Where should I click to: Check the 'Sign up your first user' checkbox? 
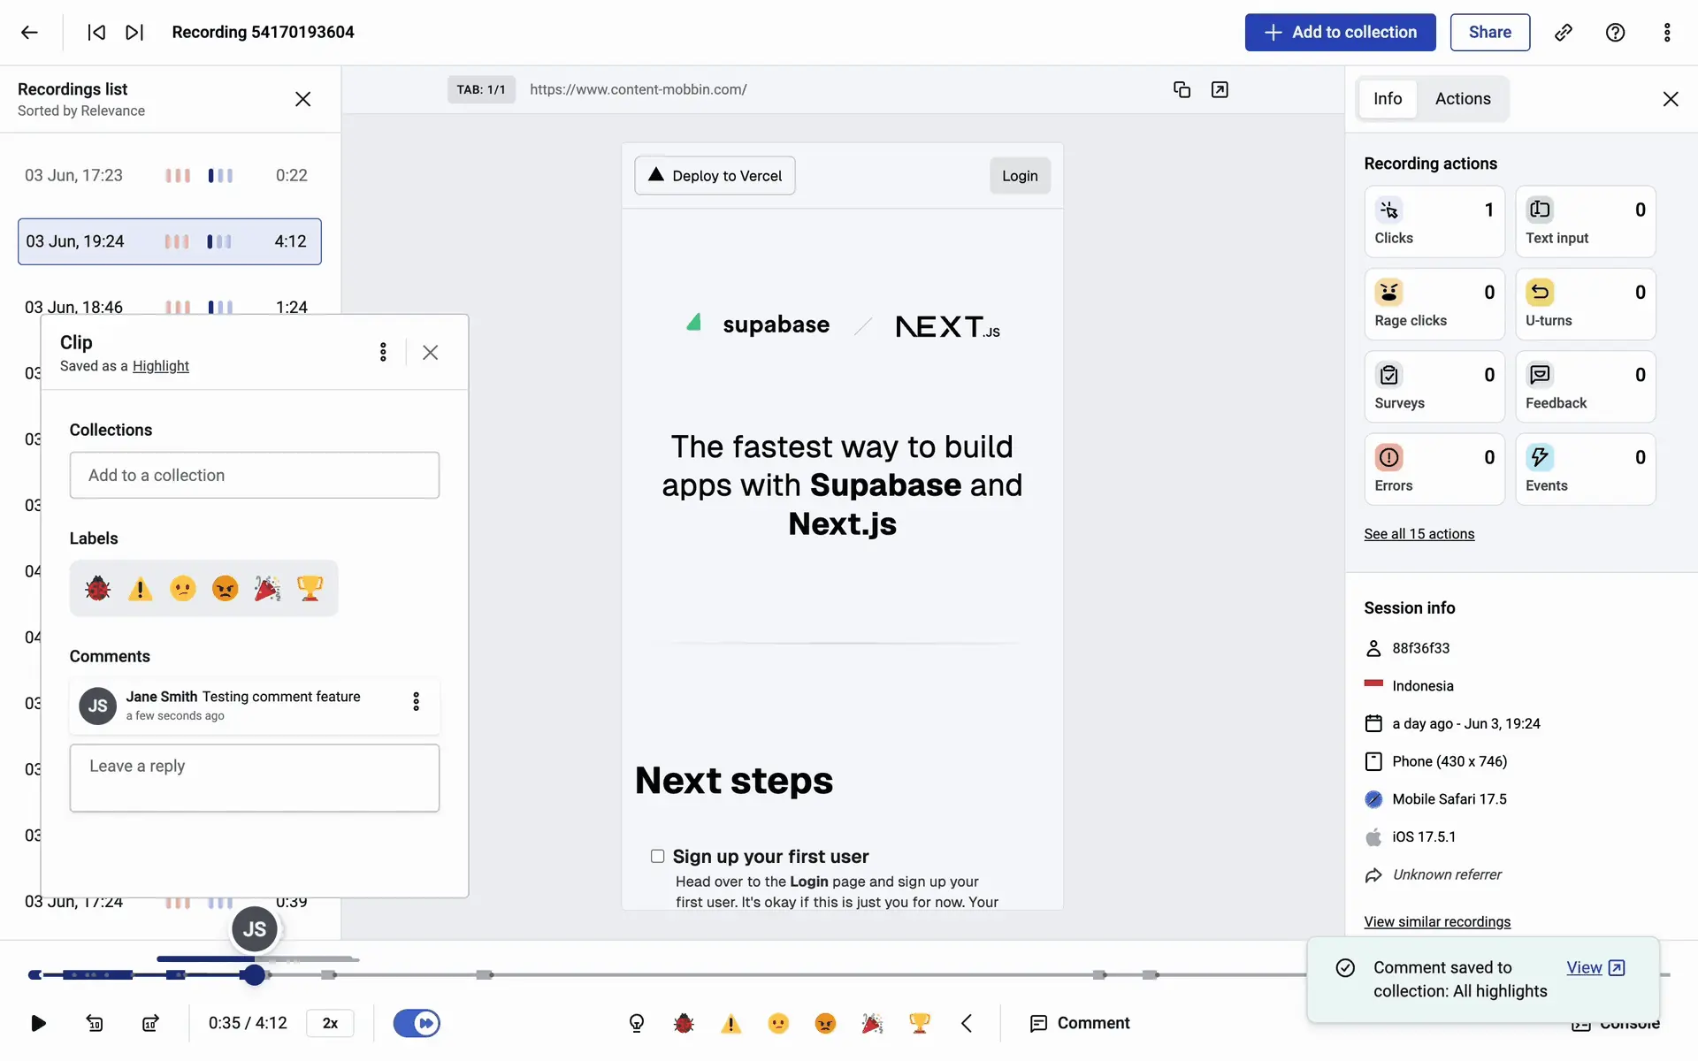[657, 856]
